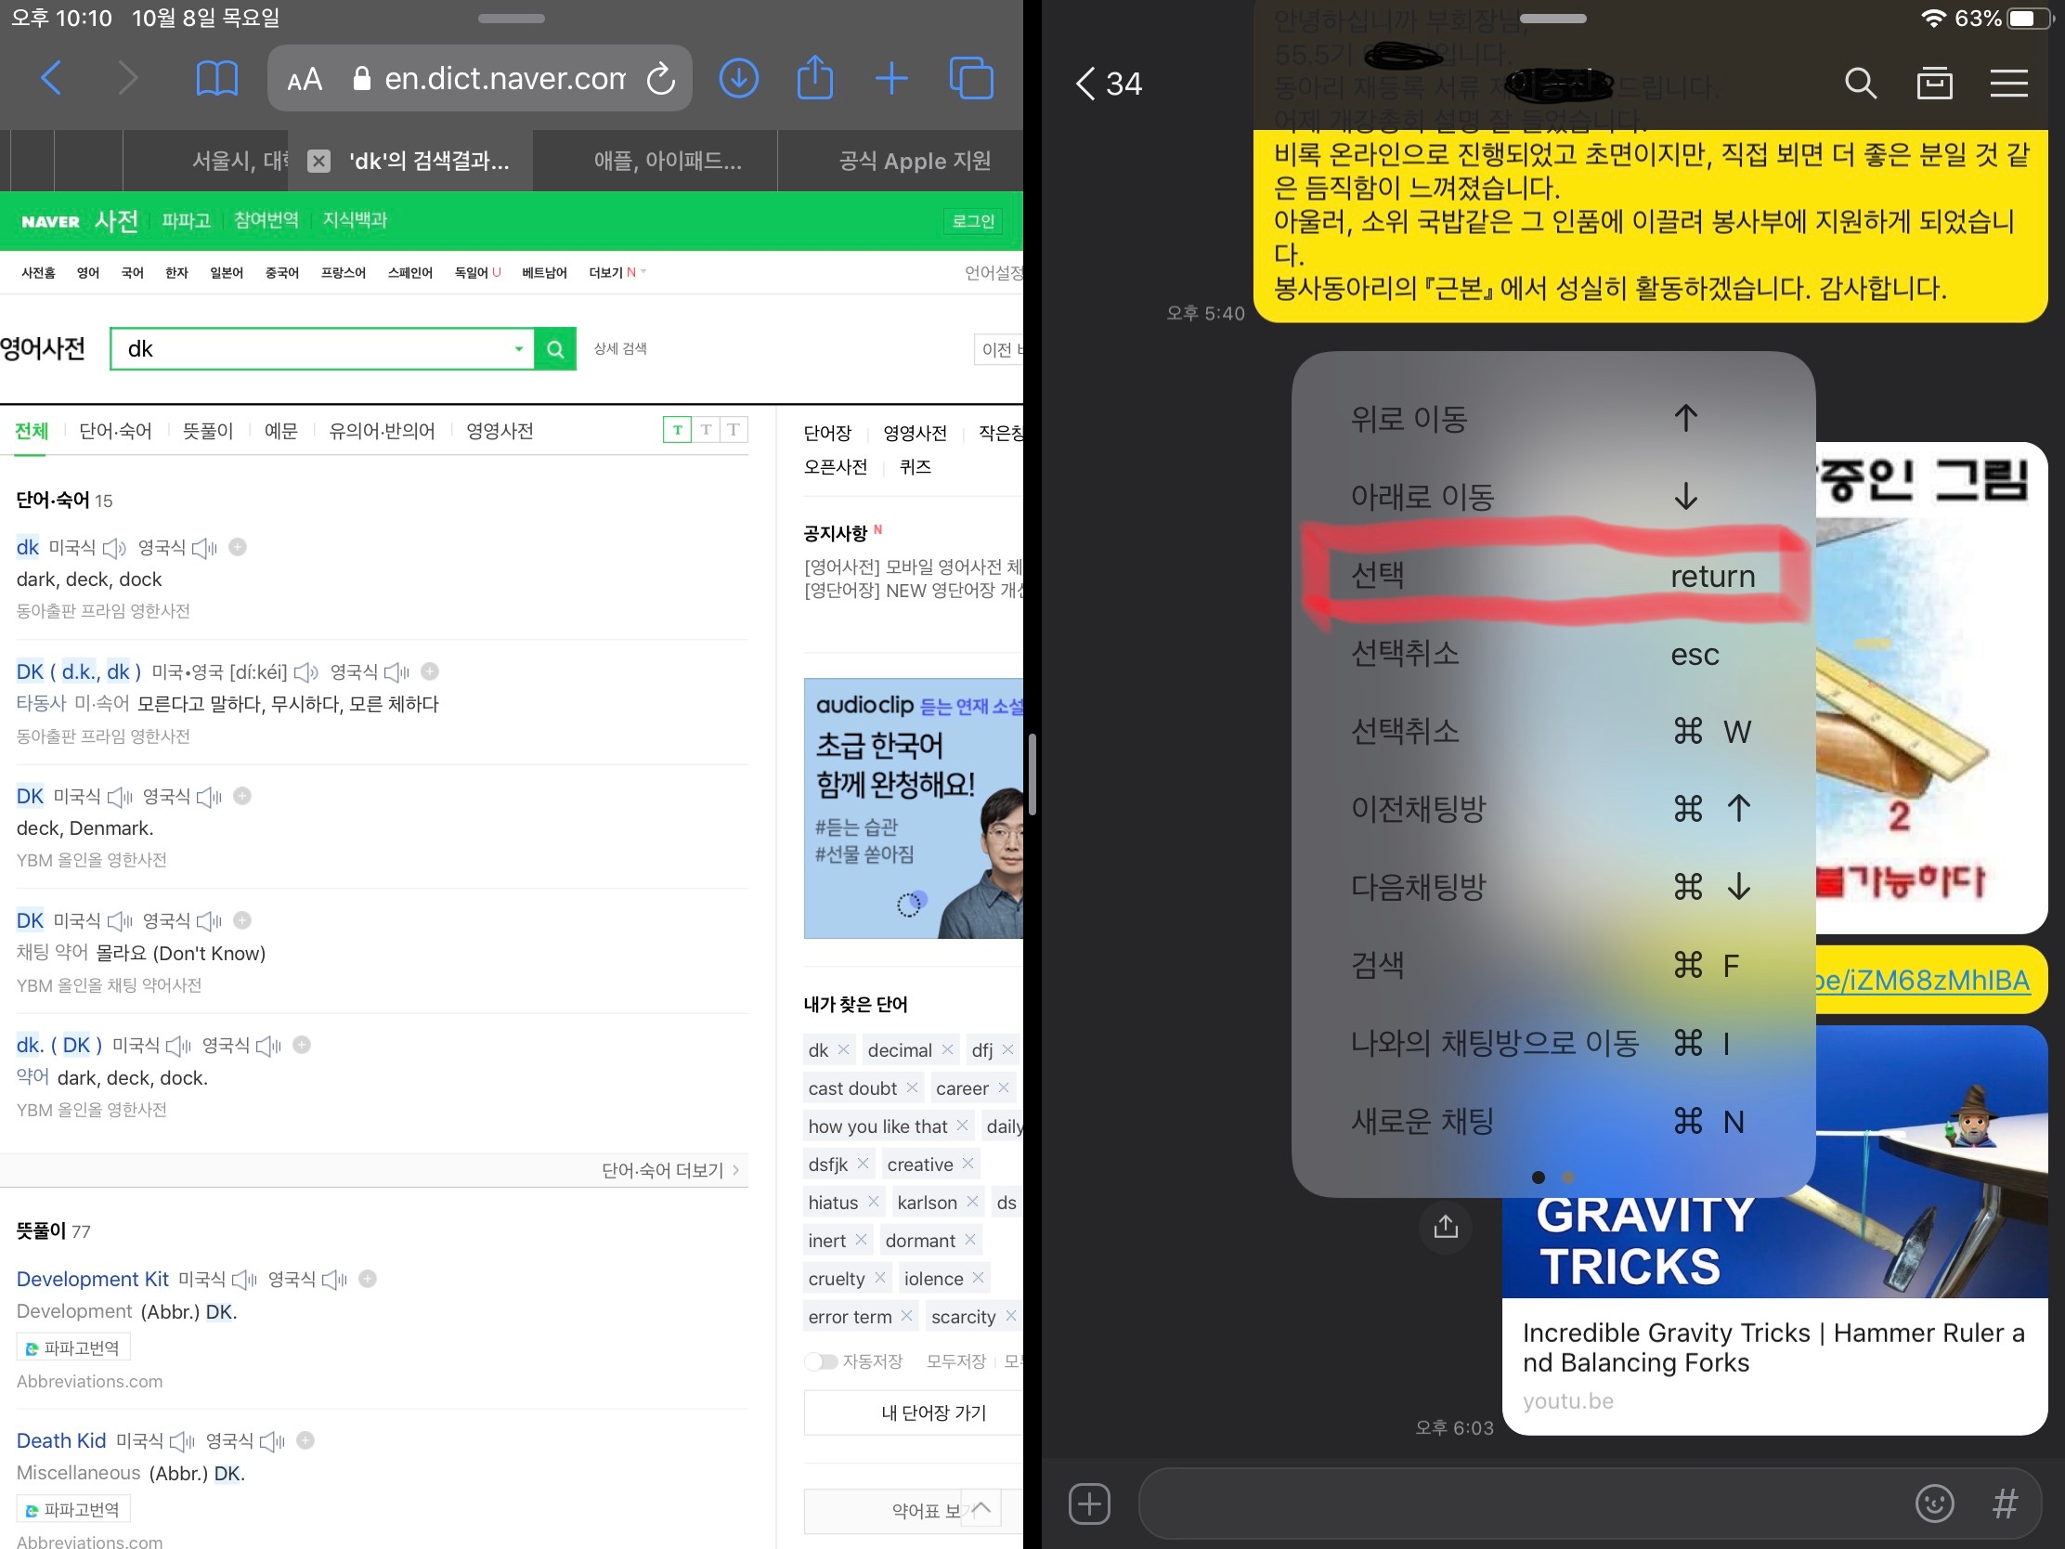The image size is (2065, 1549).
Task: Switch to the 예문 results tab
Action: (280, 432)
